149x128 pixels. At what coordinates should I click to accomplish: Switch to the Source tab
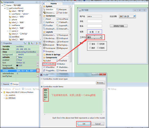[x=5, y=84]
